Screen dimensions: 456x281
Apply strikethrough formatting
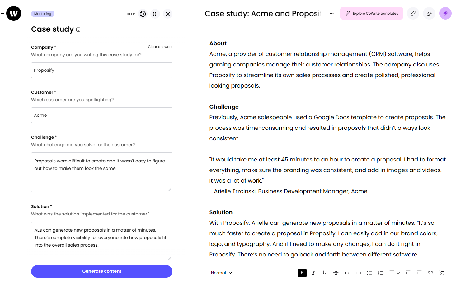336,273
